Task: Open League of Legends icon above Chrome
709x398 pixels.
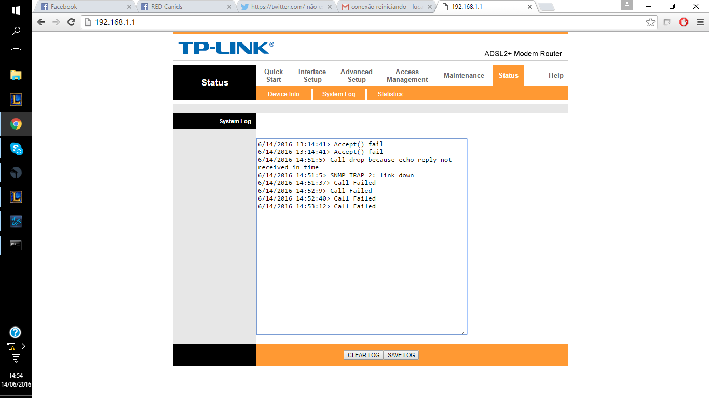Action: point(16,99)
